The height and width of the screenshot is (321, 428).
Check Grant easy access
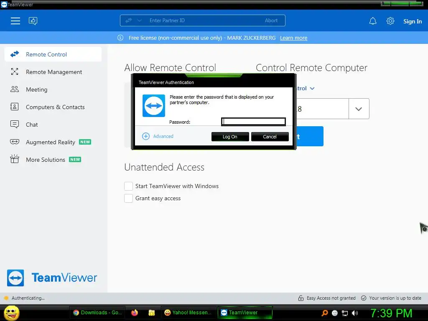coord(129,198)
